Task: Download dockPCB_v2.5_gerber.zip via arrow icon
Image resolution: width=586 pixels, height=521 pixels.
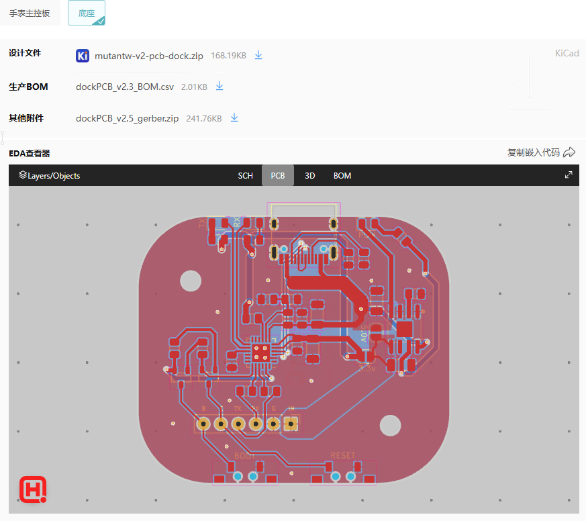Action: click(234, 118)
